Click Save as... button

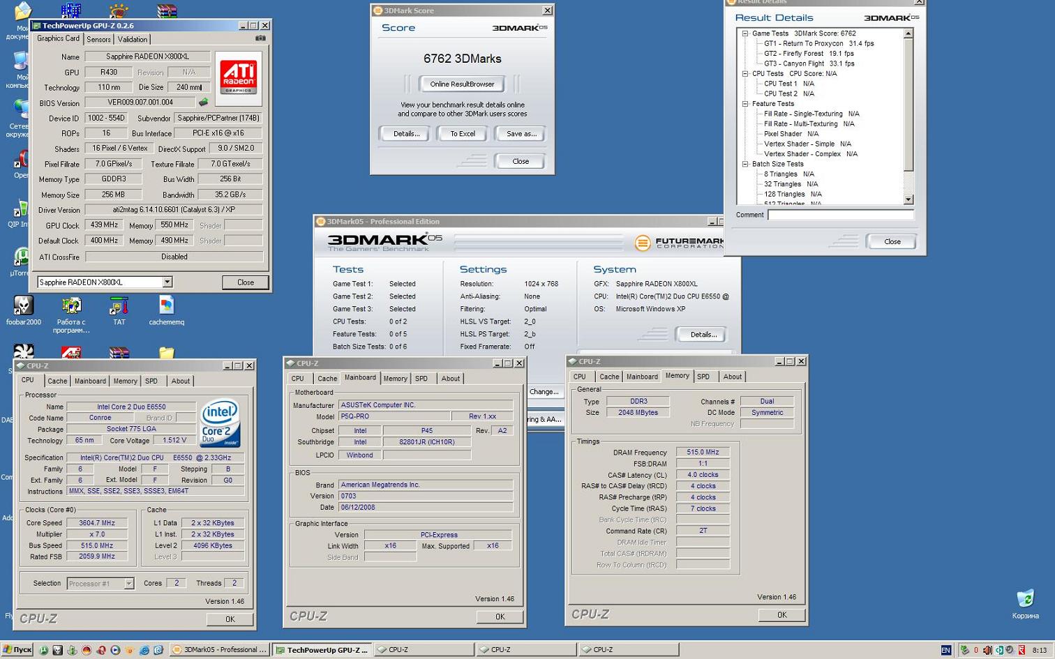(521, 134)
